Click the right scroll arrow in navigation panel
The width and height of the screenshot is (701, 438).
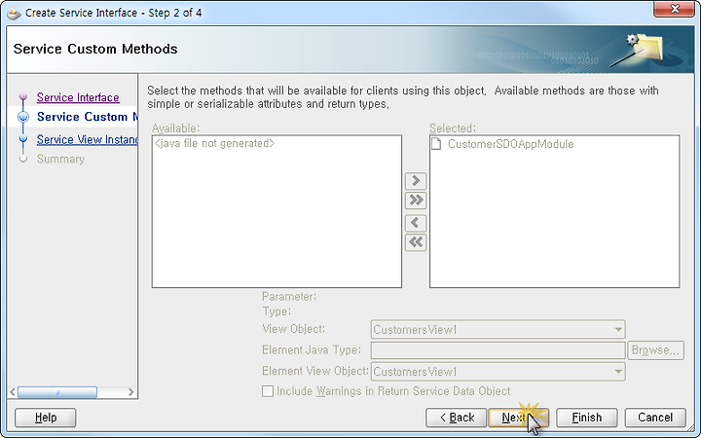coord(131,392)
